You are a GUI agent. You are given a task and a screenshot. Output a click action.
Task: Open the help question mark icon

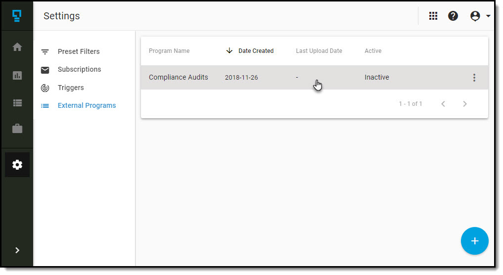pos(453,16)
